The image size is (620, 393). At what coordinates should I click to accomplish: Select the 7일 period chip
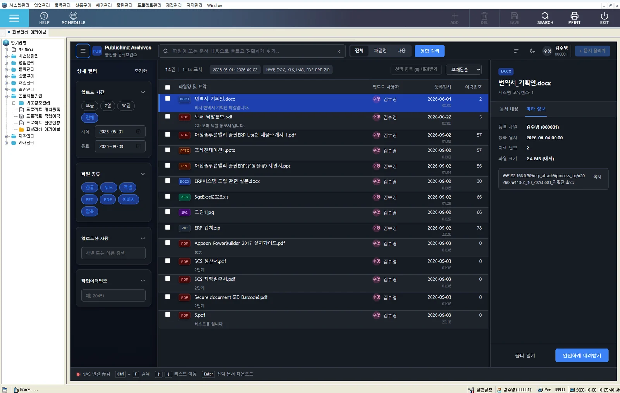108,106
